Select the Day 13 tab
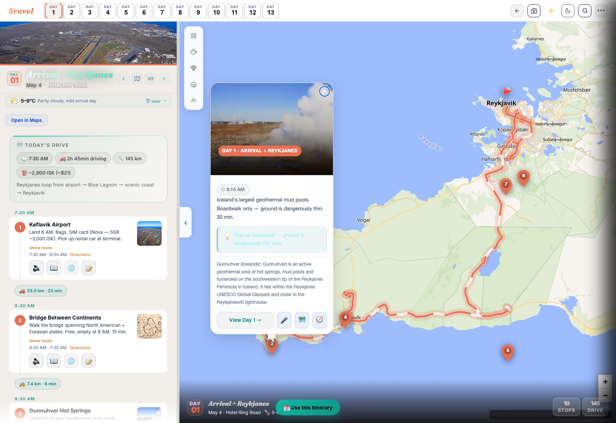This screenshot has width=616, height=423. pos(271,11)
